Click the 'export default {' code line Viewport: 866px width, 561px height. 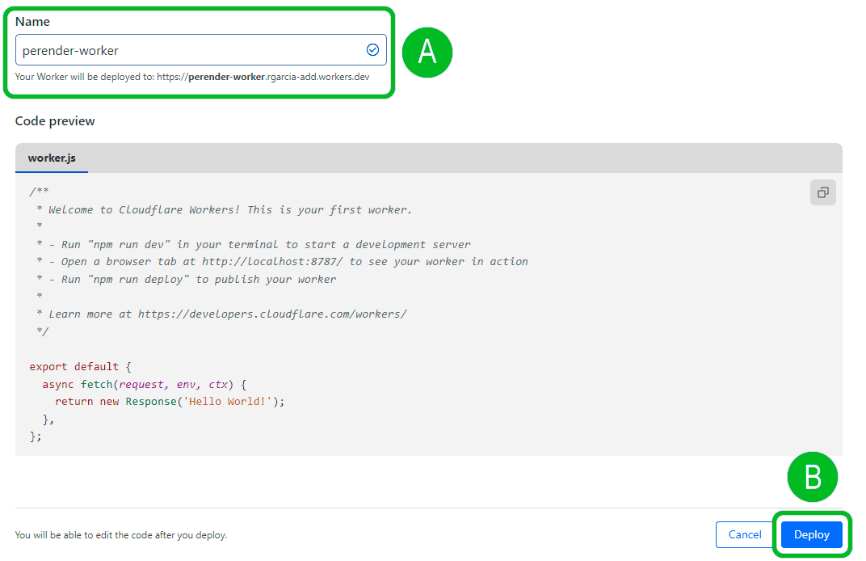click(80, 366)
